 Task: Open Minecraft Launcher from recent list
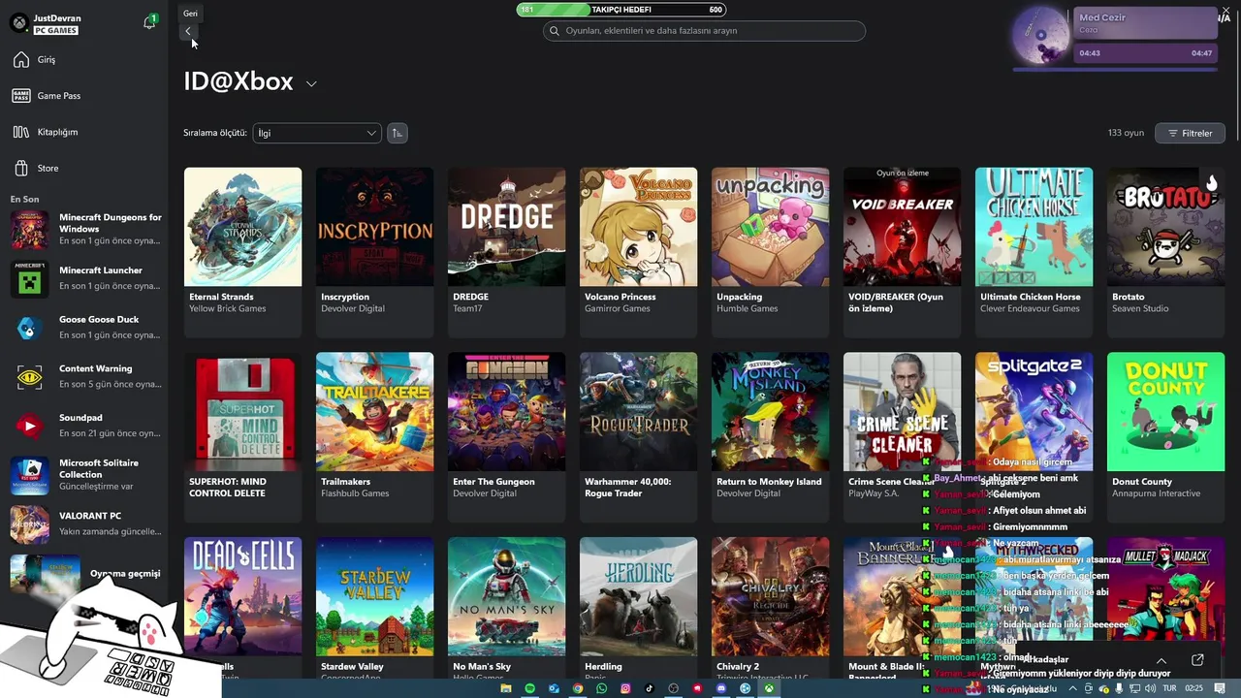84,278
